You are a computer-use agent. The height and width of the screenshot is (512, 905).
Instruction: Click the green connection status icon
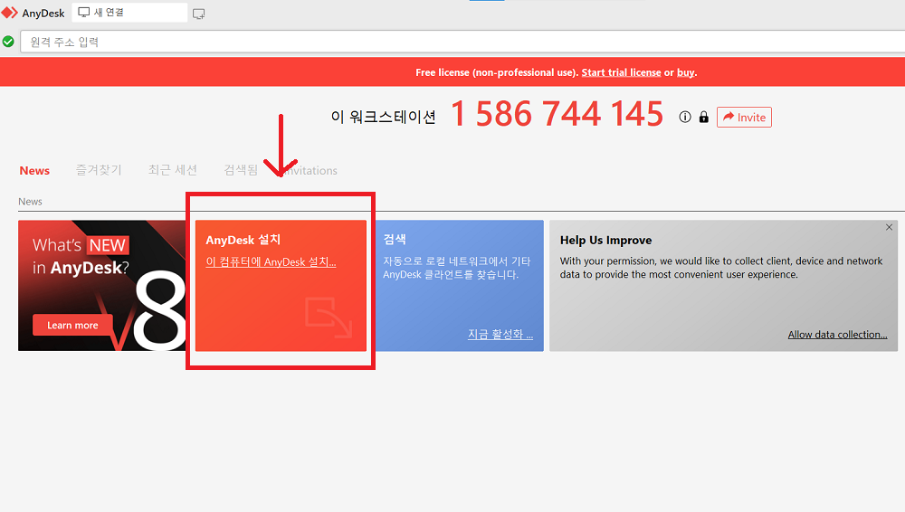coord(8,42)
